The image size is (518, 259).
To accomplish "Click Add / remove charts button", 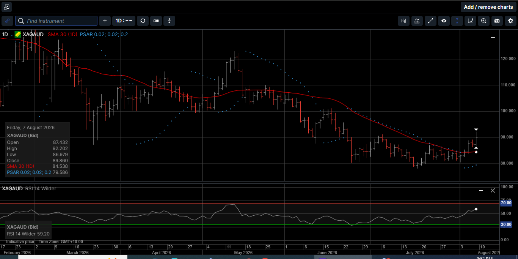I will click(488, 7).
